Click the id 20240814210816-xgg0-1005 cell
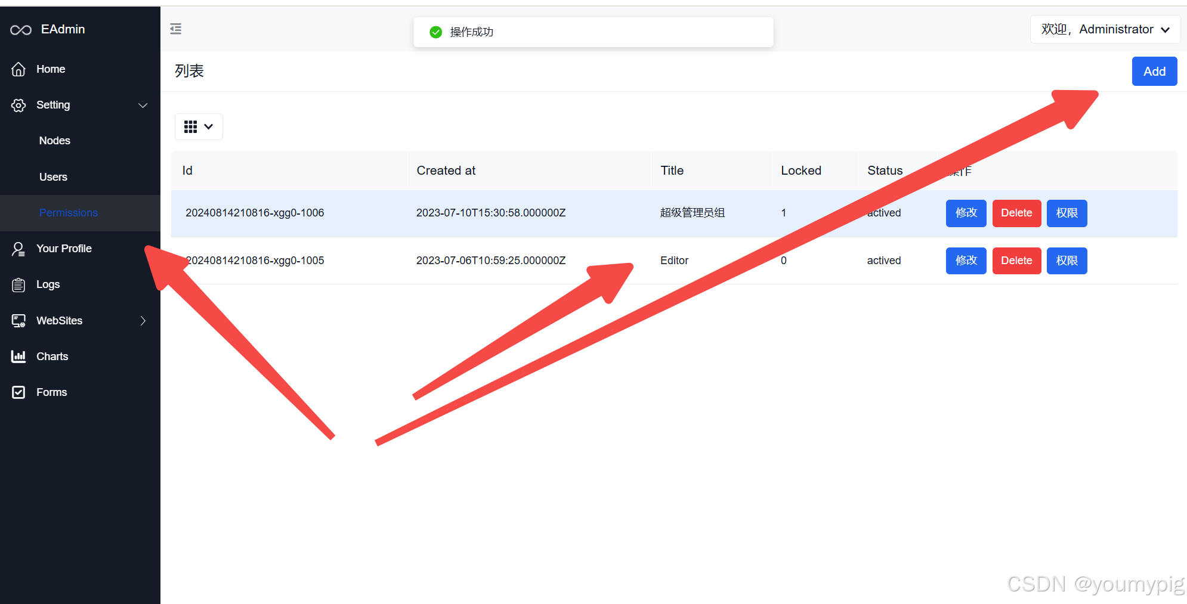The width and height of the screenshot is (1187, 604). click(x=255, y=261)
